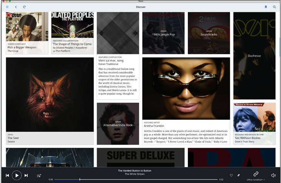Click the Discover page title

pyautogui.click(x=140, y=7)
